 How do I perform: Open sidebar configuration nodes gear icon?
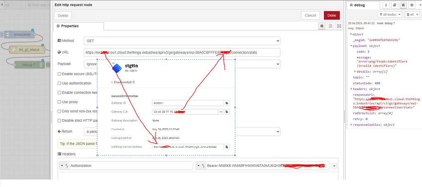coord(411,5)
